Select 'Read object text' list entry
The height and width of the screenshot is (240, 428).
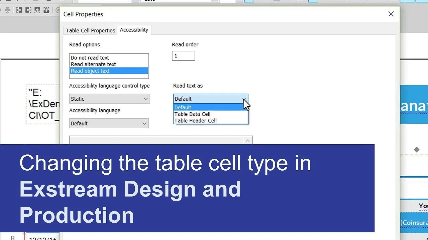[x=109, y=71]
